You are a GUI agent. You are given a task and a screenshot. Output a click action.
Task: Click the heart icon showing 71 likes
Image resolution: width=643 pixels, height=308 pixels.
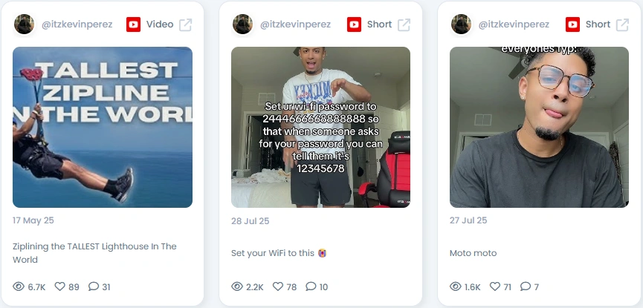click(495, 286)
